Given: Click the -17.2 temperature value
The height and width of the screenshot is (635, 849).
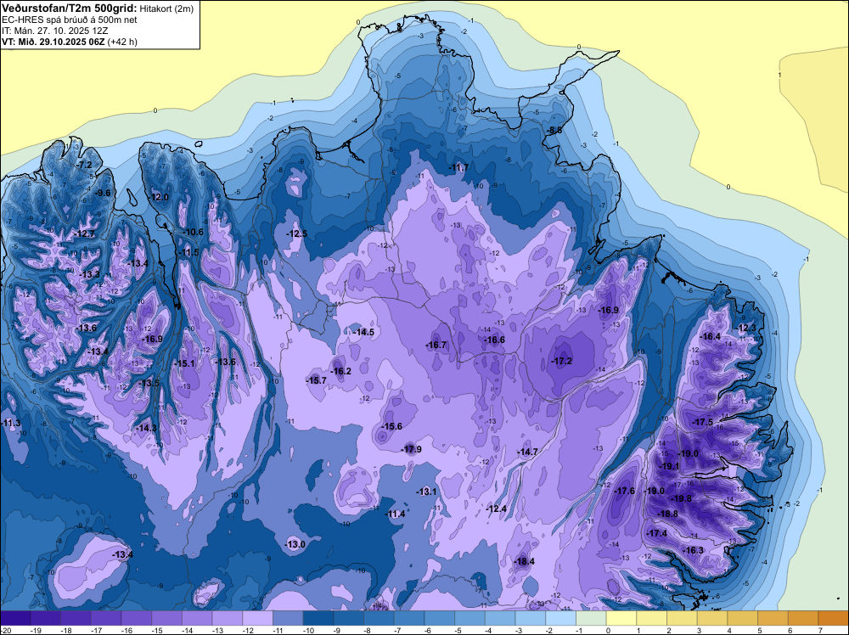Looking at the screenshot, I should 561,361.
